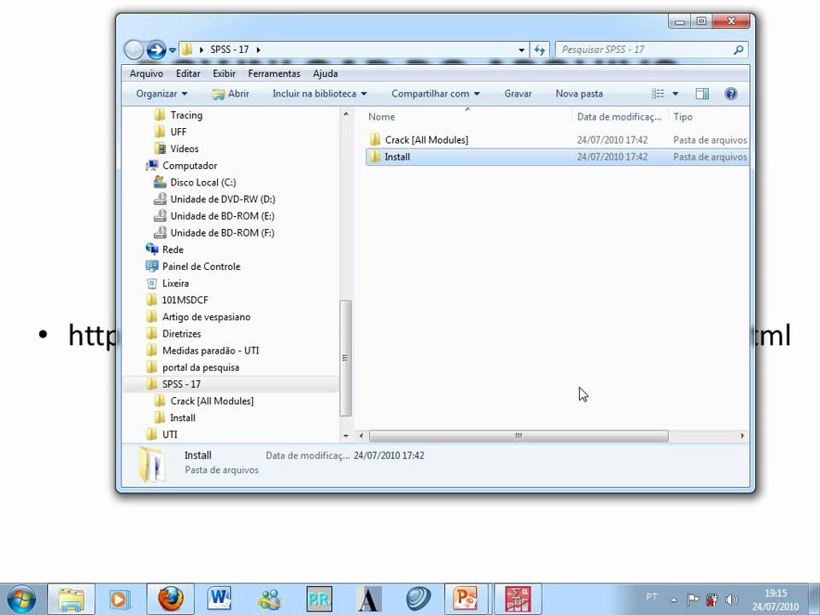This screenshot has height=615, width=820.
Task: Open Firefox from the taskbar
Action: point(171,600)
